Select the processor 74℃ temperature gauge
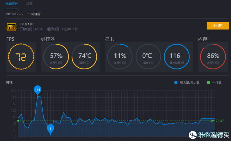This screenshot has width=231, height=141. (85, 56)
